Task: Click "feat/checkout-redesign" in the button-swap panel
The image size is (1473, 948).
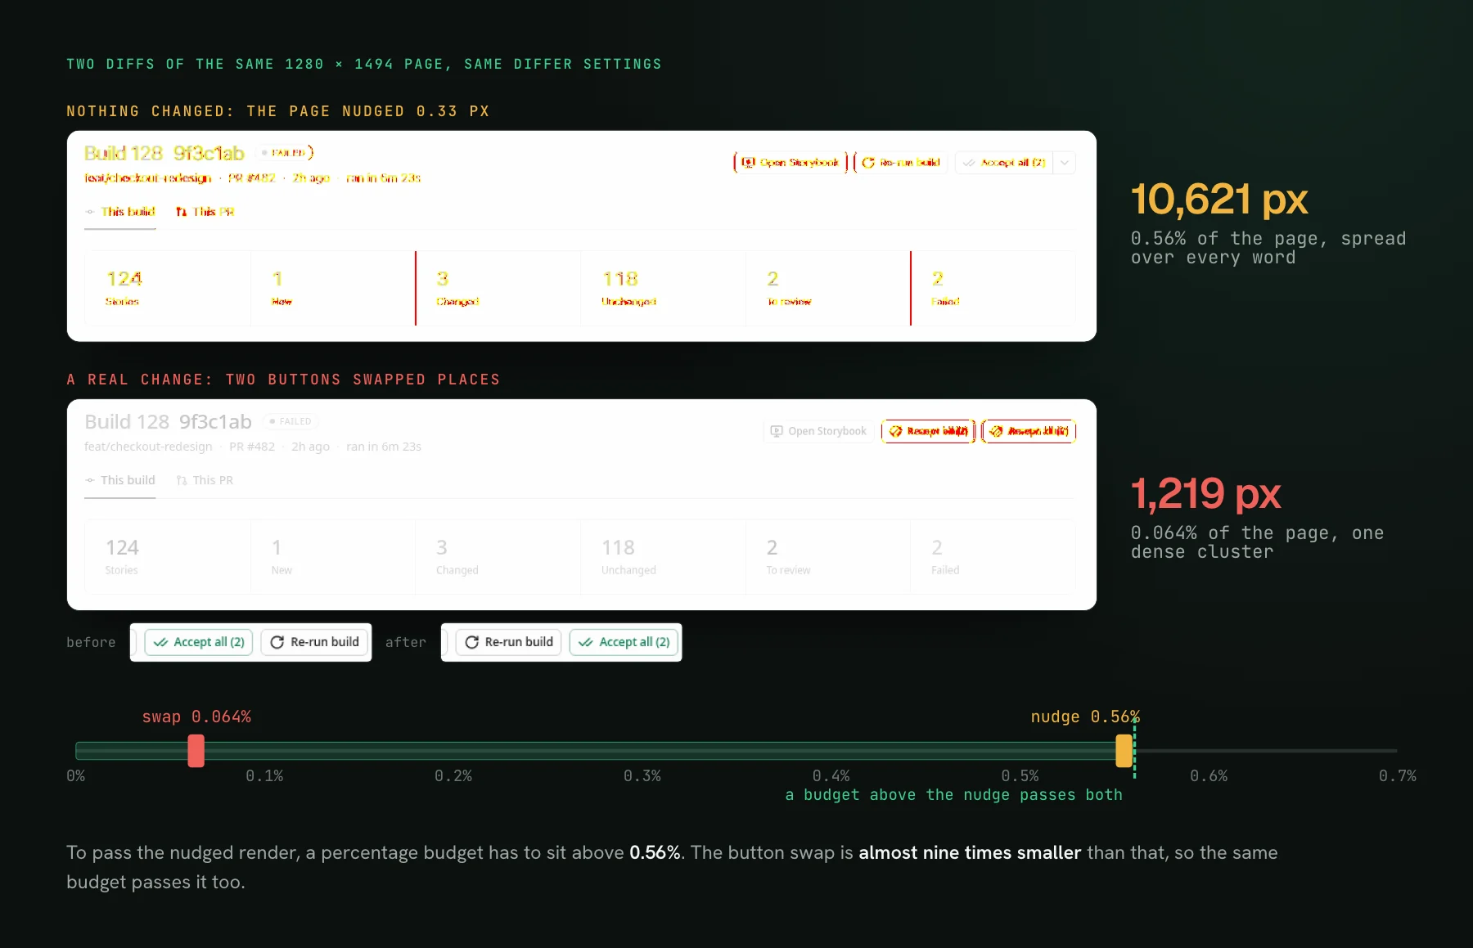Action: click(x=148, y=447)
